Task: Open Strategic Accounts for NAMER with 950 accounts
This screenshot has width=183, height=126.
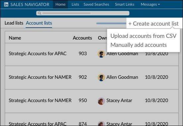Action: (40, 100)
